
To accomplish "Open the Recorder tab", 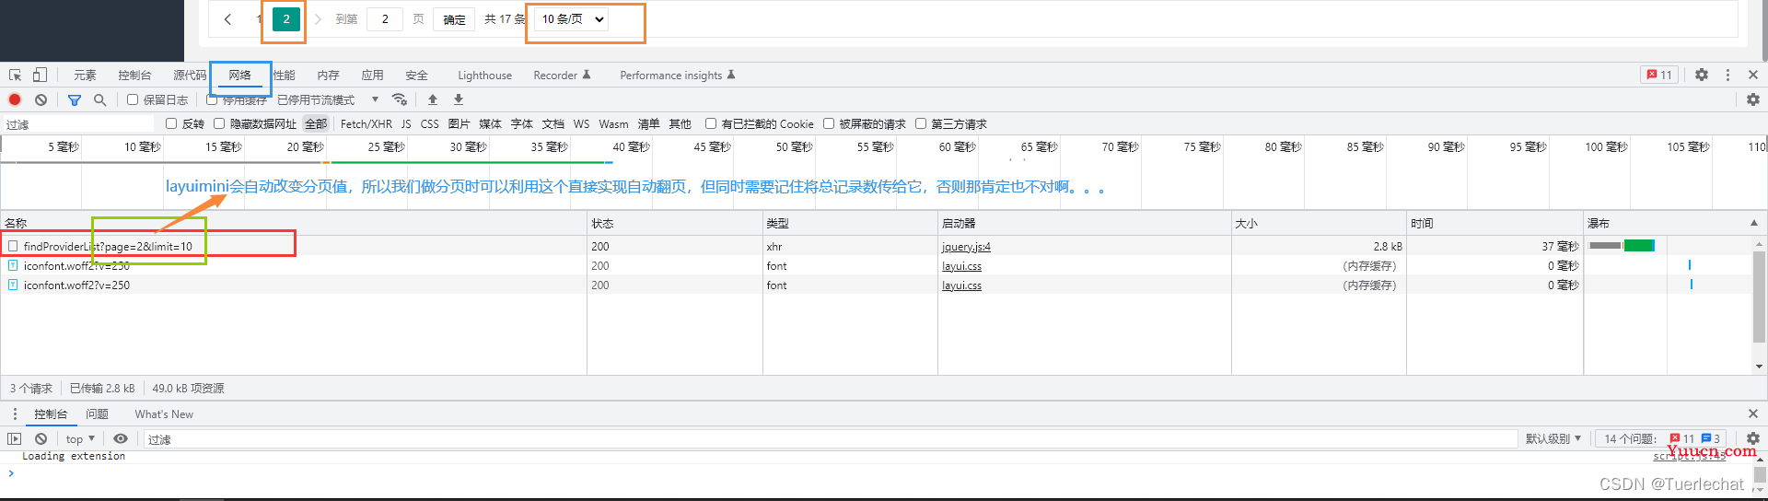I will click(x=562, y=76).
